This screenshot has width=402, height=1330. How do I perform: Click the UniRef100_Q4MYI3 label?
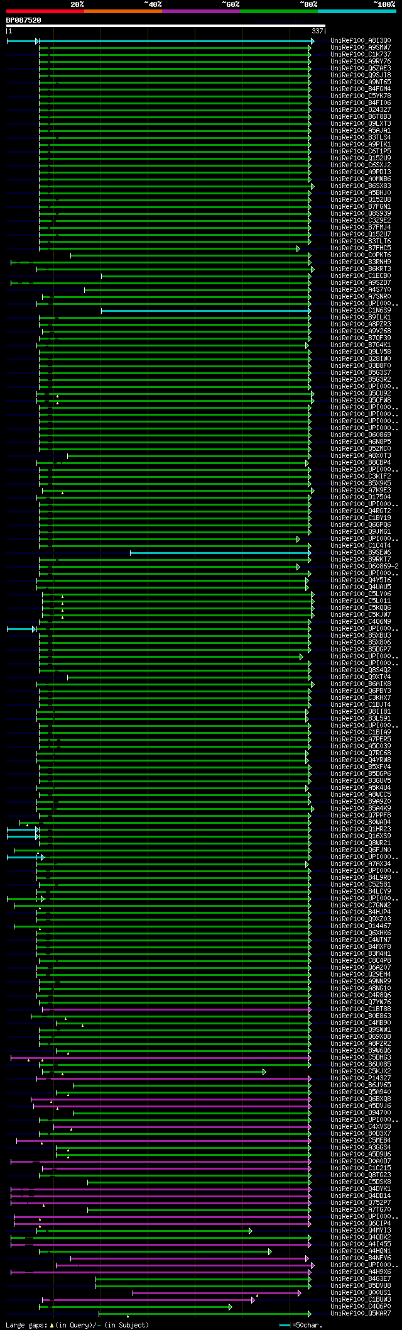[x=361, y=1231]
